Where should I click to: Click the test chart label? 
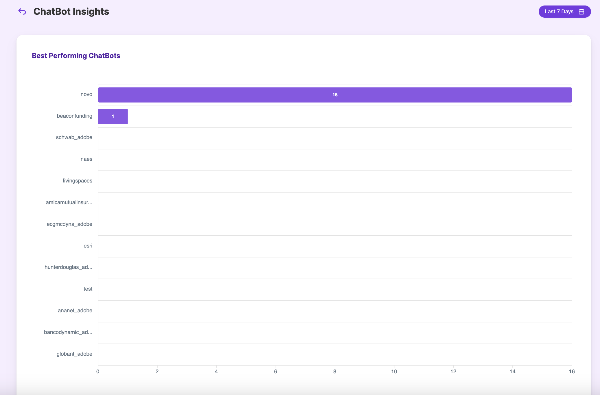point(88,289)
